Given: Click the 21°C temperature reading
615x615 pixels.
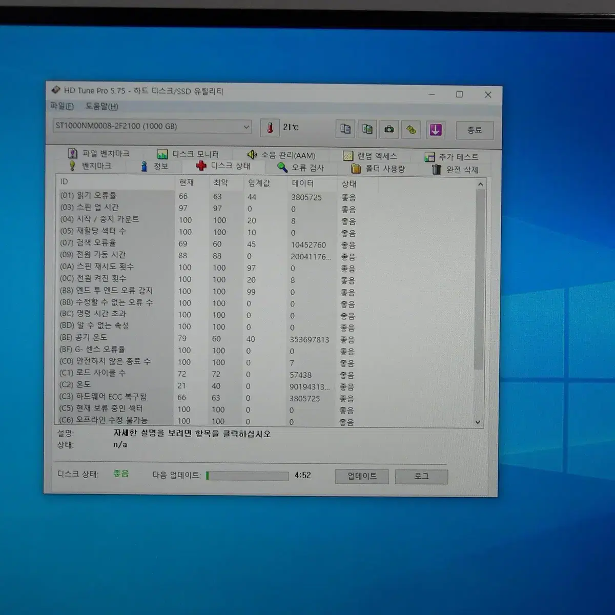Looking at the screenshot, I should [291, 127].
